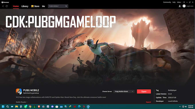195x109 pixels.
Task: Open Discord from taskbar
Action: pyautogui.click(x=52, y=106)
